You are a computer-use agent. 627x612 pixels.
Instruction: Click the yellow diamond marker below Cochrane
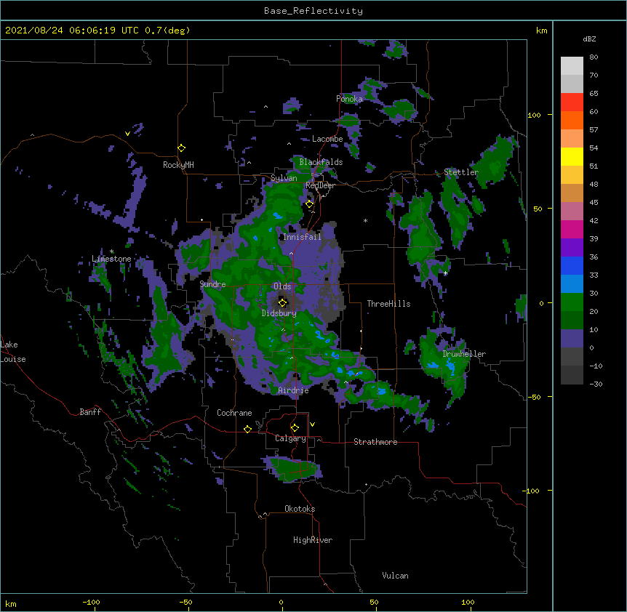tap(247, 429)
